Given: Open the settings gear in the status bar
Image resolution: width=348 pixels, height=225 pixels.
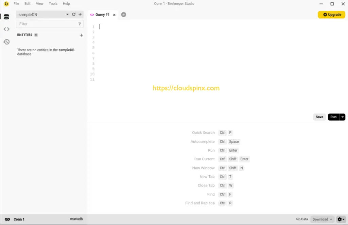Looking at the screenshot, I should [340, 219].
